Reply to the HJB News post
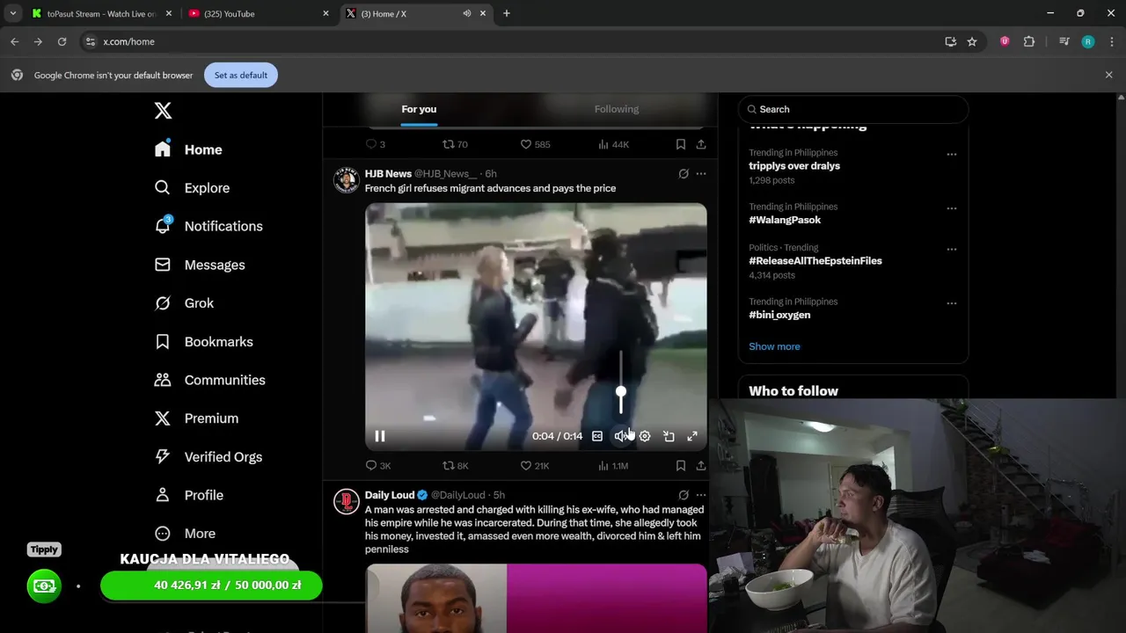 point(378,466)
